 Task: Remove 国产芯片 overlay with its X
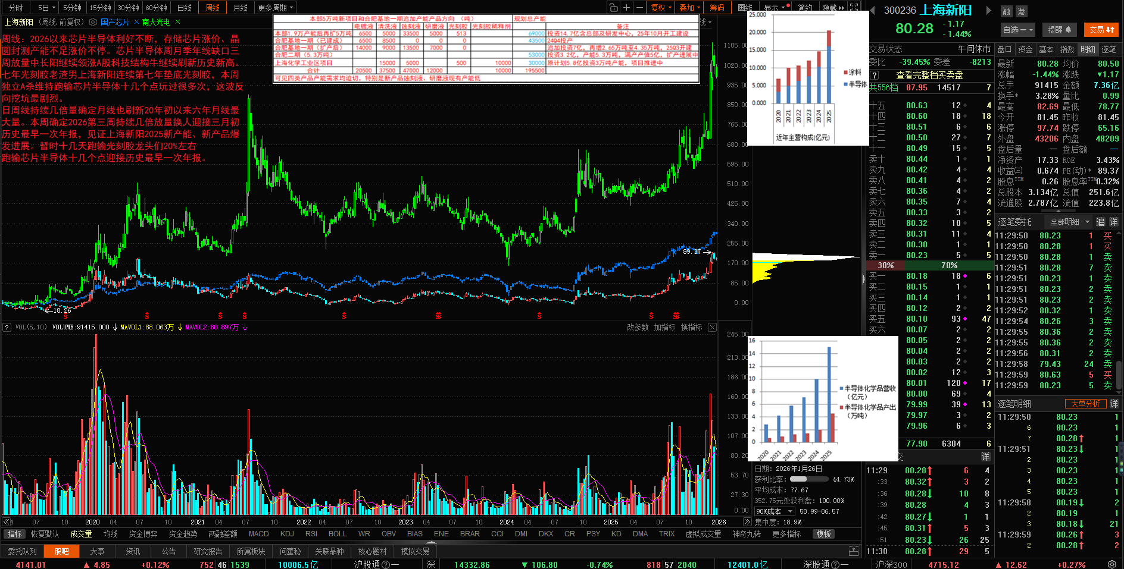pos(136,22)
